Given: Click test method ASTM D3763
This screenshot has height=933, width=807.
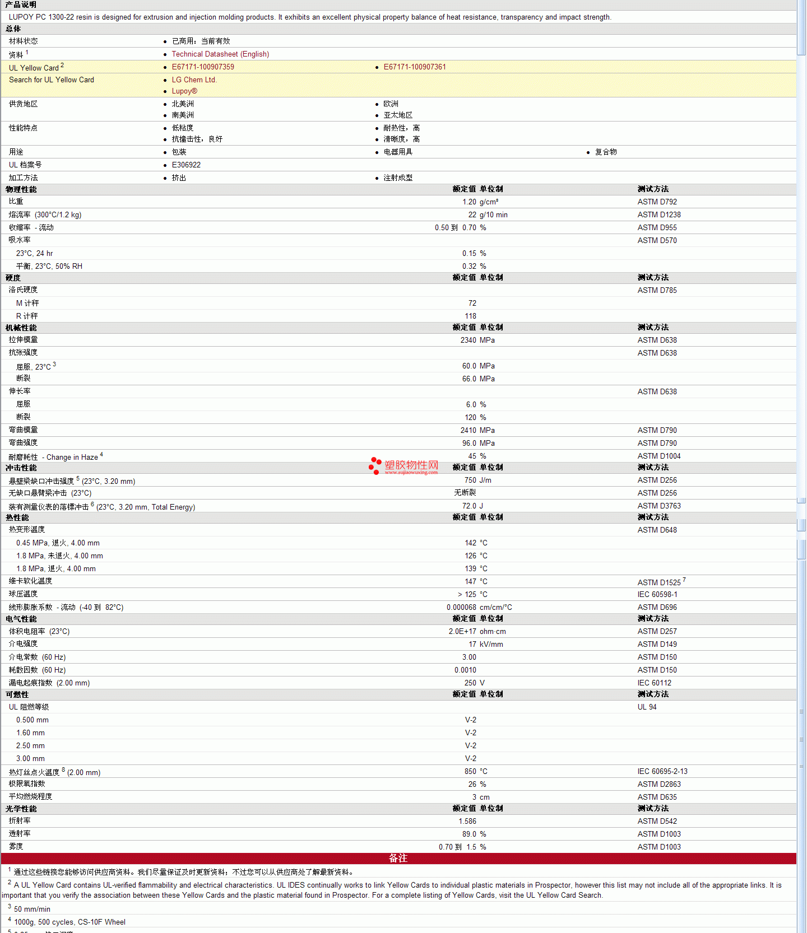Looking at the screenshot, I should pos(659,506).
